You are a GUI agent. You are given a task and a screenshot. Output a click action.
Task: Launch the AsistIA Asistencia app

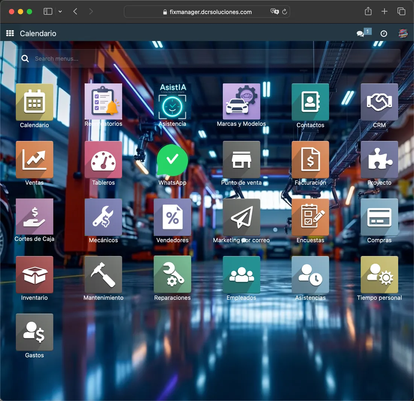172,101
